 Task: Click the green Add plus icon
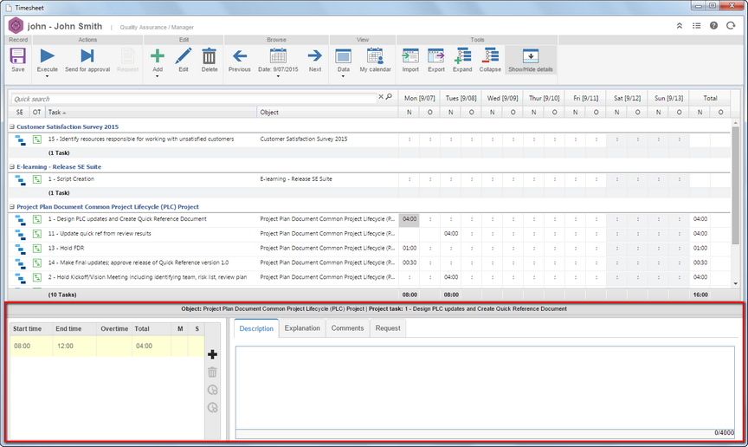click(158, 56)
